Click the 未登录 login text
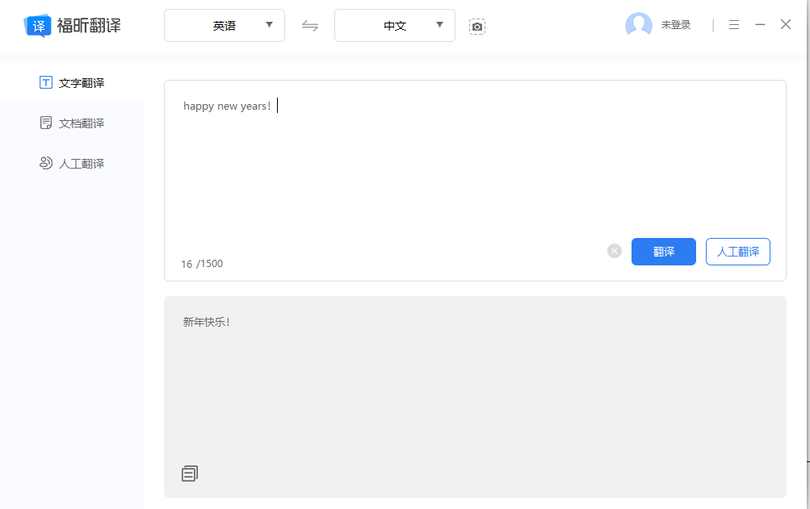Image resolution: width=810 pixels, height=509 pixels. click(676, 25)
